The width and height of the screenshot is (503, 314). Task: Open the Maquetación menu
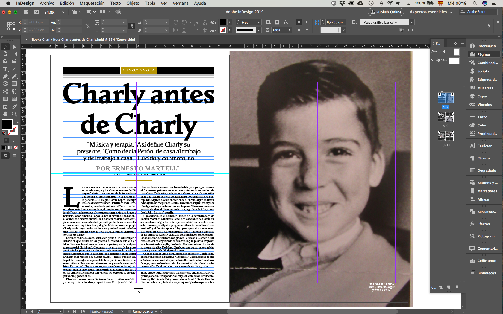(x=92, y=3)
